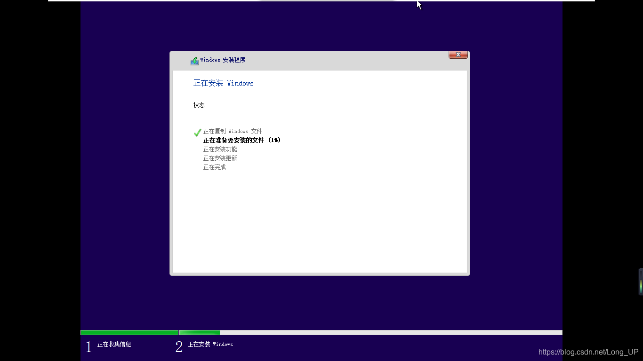Click the 正在完成 status line
Viewport: 643px width, 361px height.
coord(215,167)
